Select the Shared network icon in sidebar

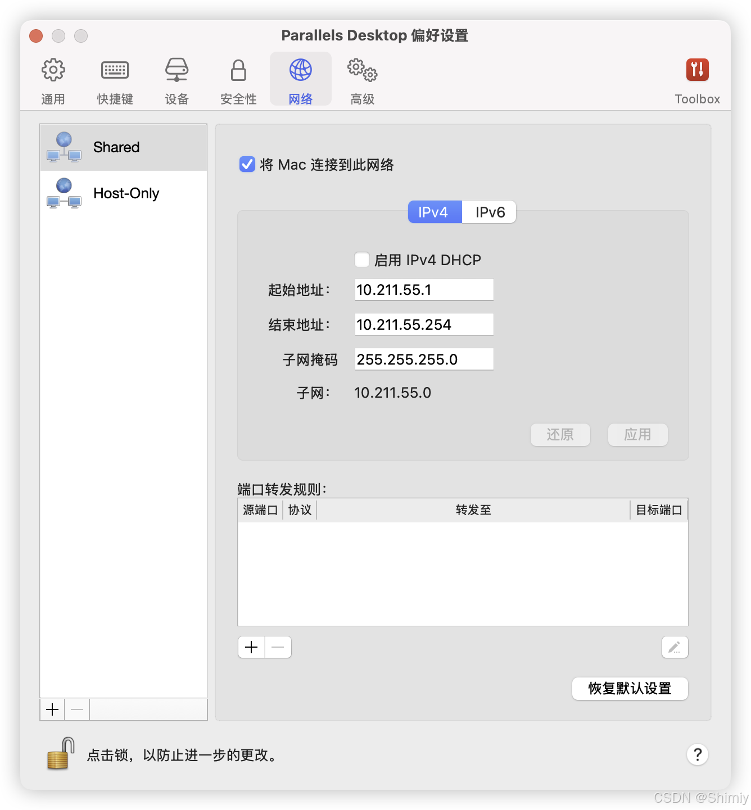[x=64, y=147]
